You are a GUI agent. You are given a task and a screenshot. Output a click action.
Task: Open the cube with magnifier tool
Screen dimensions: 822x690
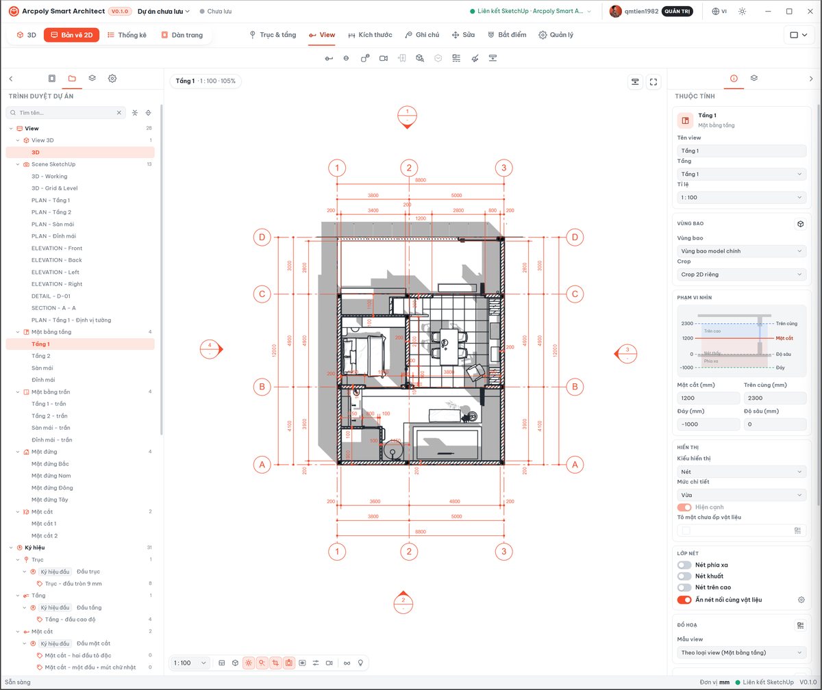[420, 58]
